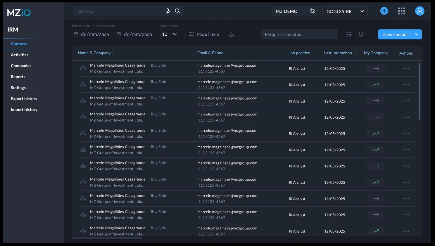Viewport: 435px width, 246px height.
Task: Open the apps grid menu
Action: (x=402, y=11)
